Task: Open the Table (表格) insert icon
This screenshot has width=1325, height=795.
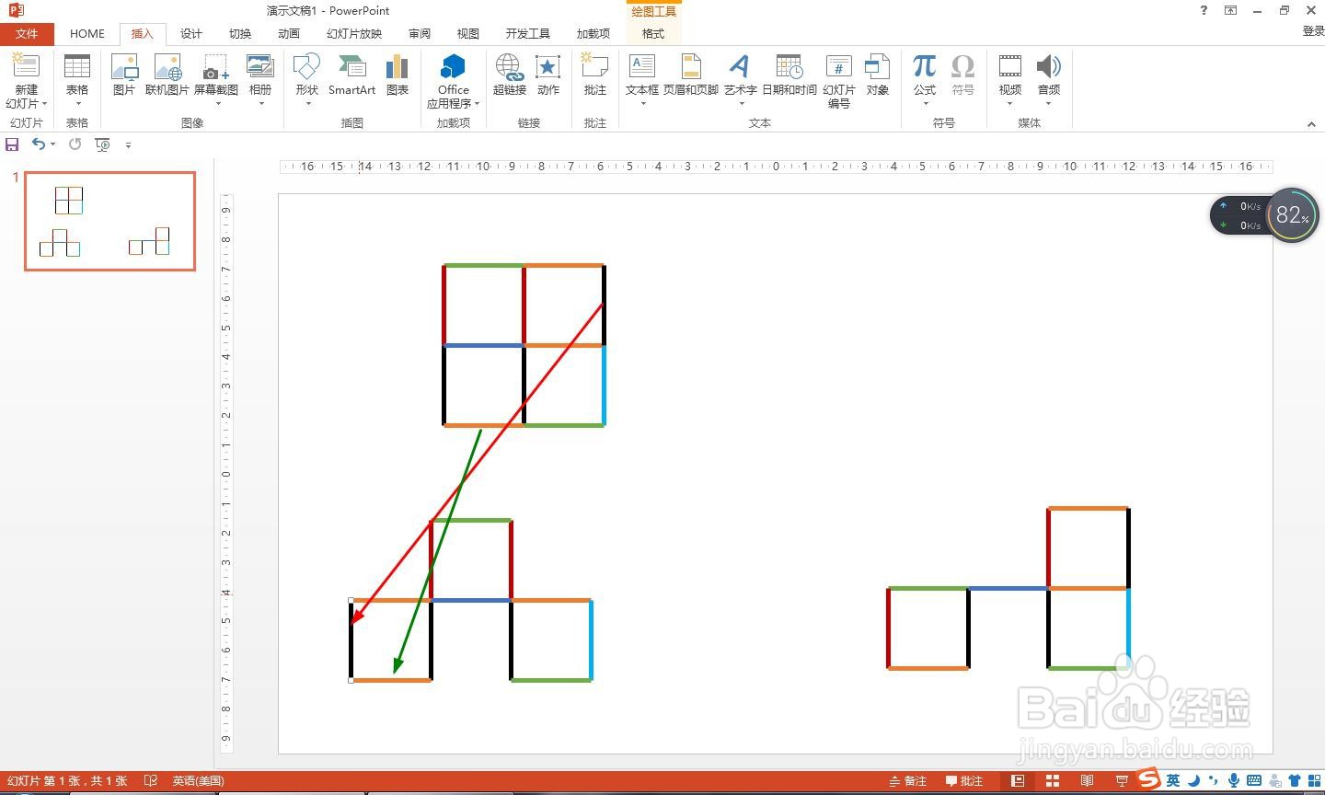Action: pos(76,66)
